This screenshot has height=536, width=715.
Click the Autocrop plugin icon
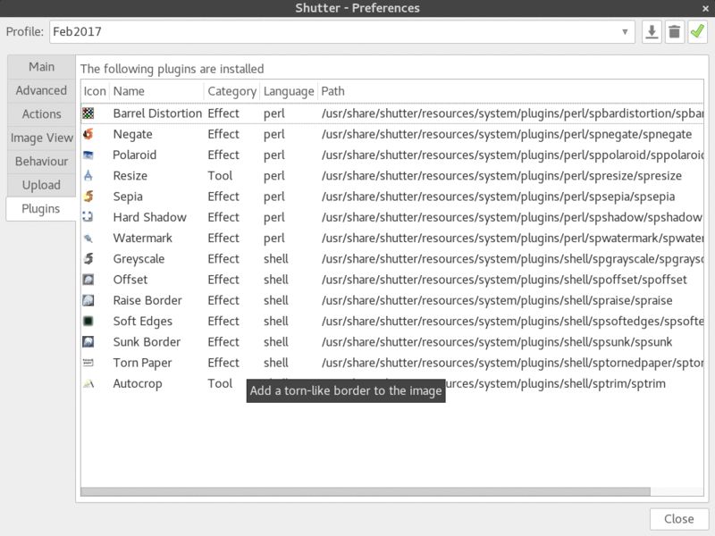pyautogui.click(x=88, y=384)
